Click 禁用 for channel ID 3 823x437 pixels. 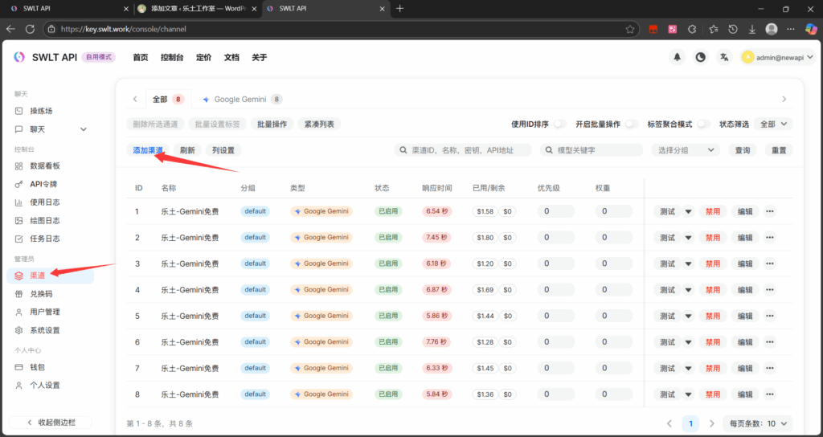(x=713, y=263)
